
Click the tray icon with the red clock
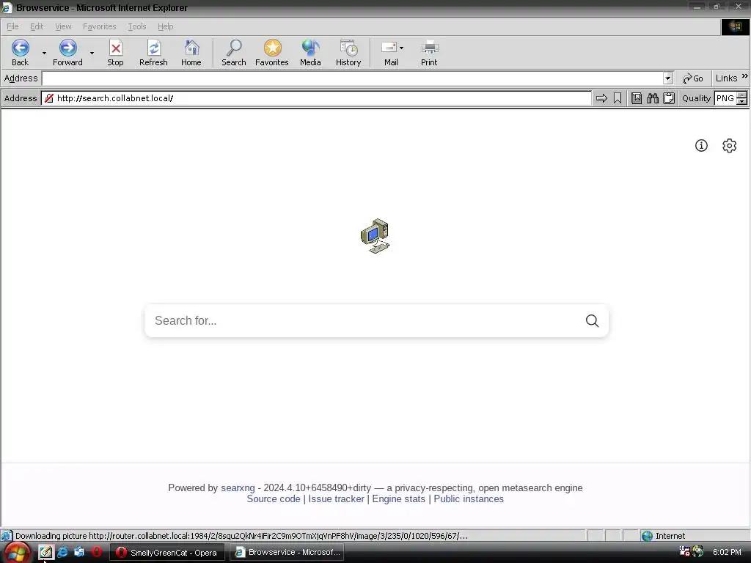[685, 551]
